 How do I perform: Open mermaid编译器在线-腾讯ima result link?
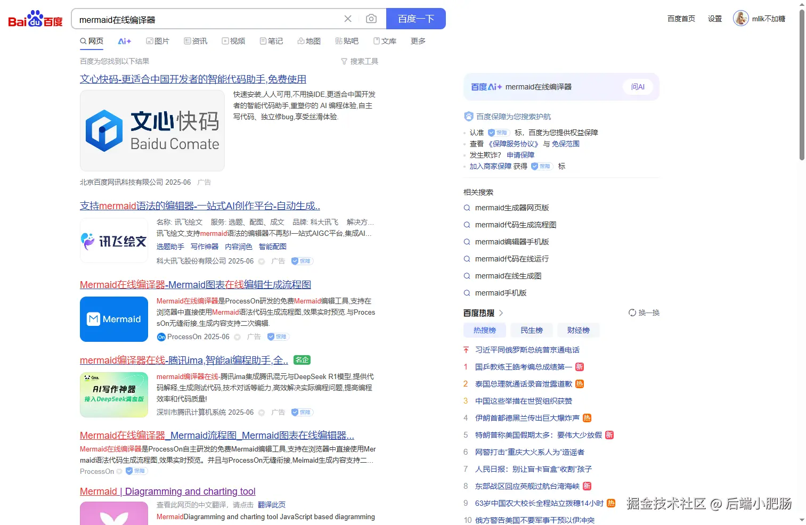[184, 360]
